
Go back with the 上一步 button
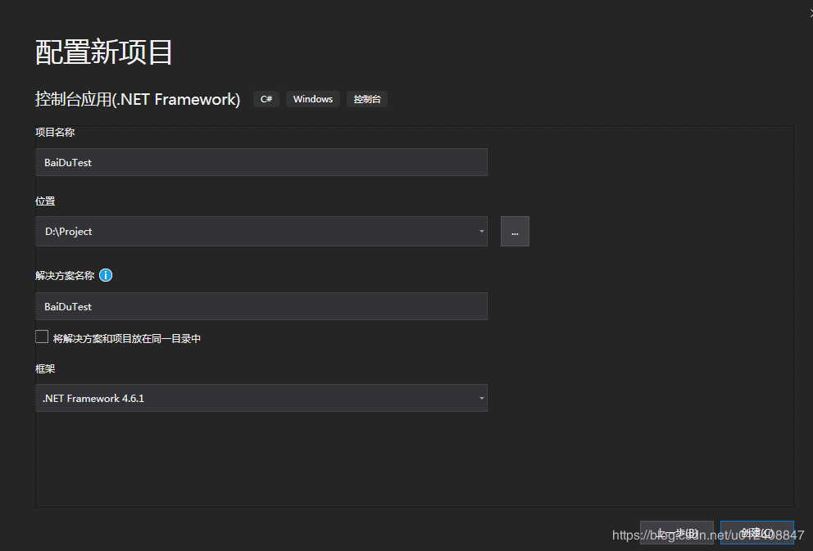coord(676,533)
